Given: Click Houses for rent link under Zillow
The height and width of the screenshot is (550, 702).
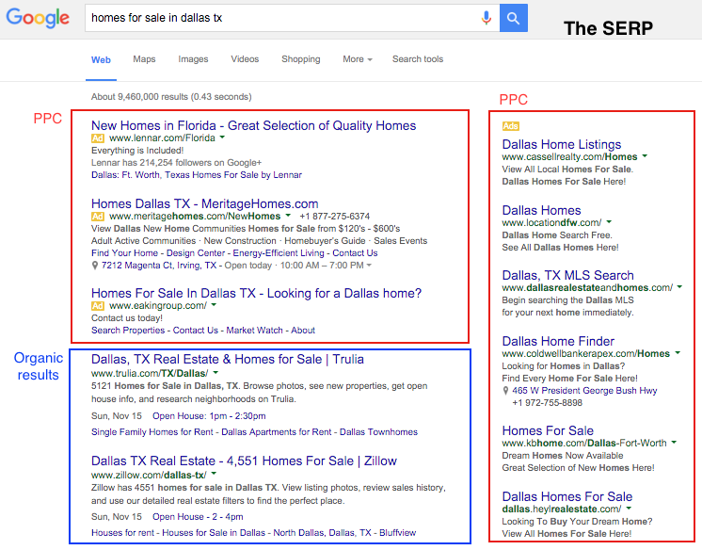Looking at the screenshot, I should pos(122,533).
